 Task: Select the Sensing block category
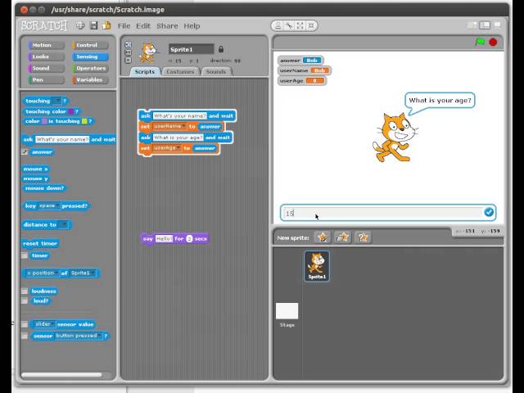[90, 56]
